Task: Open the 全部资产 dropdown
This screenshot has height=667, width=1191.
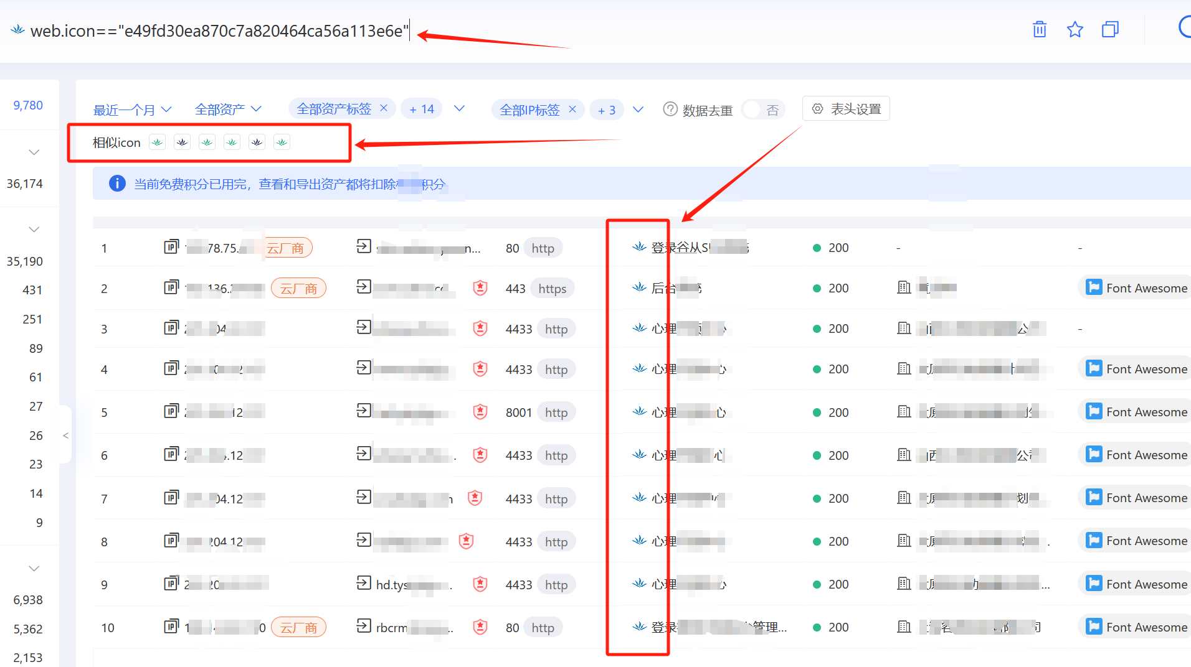Action: coord(228,110)
